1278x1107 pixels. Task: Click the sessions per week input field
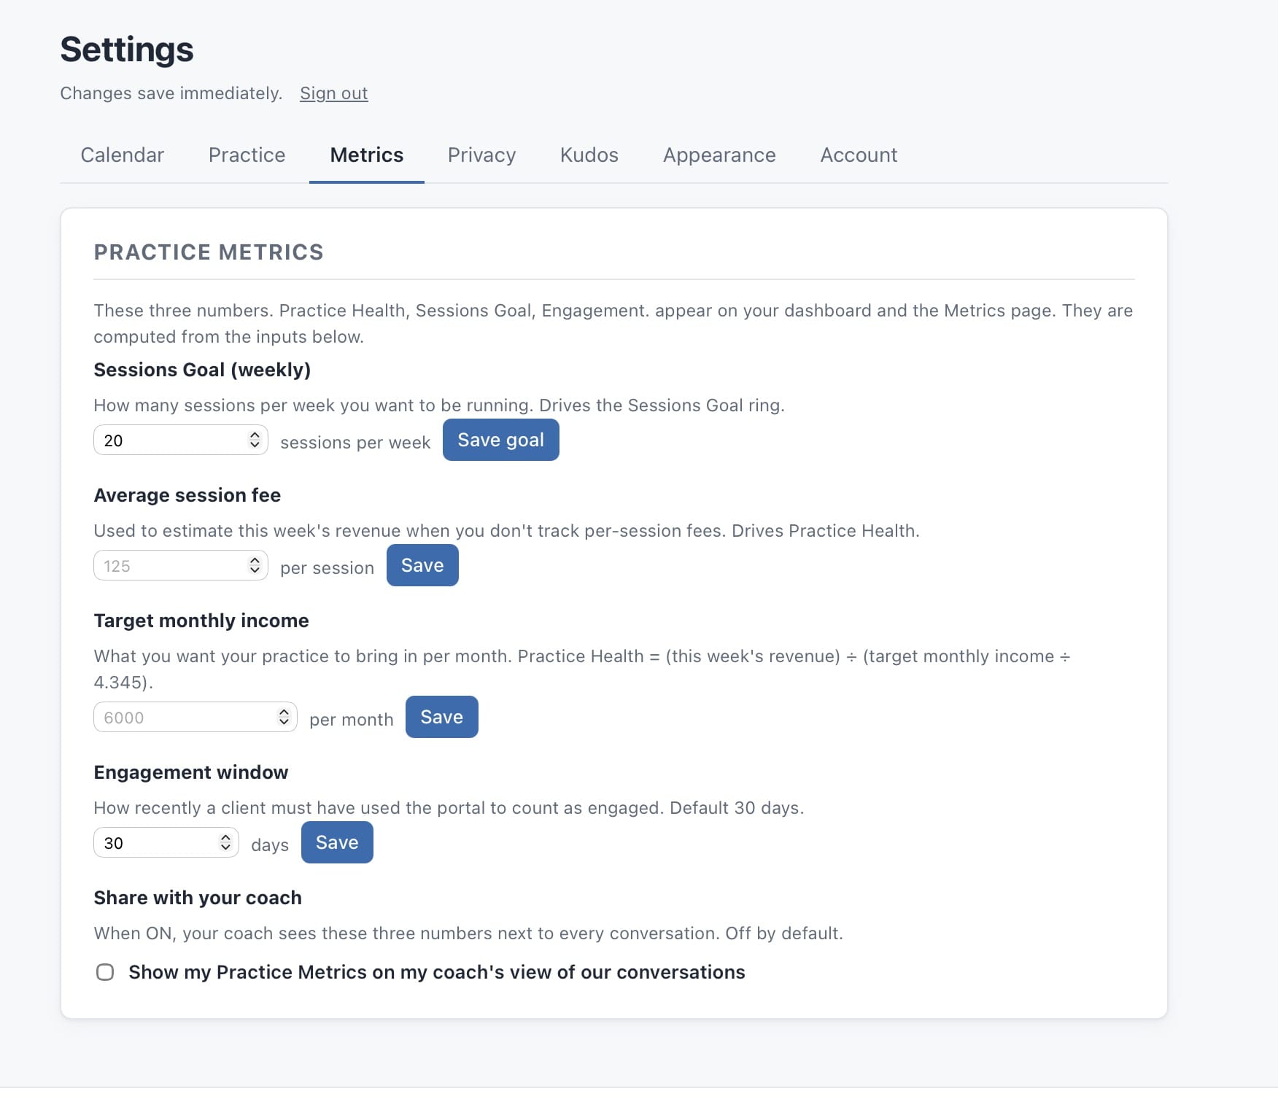181,440
